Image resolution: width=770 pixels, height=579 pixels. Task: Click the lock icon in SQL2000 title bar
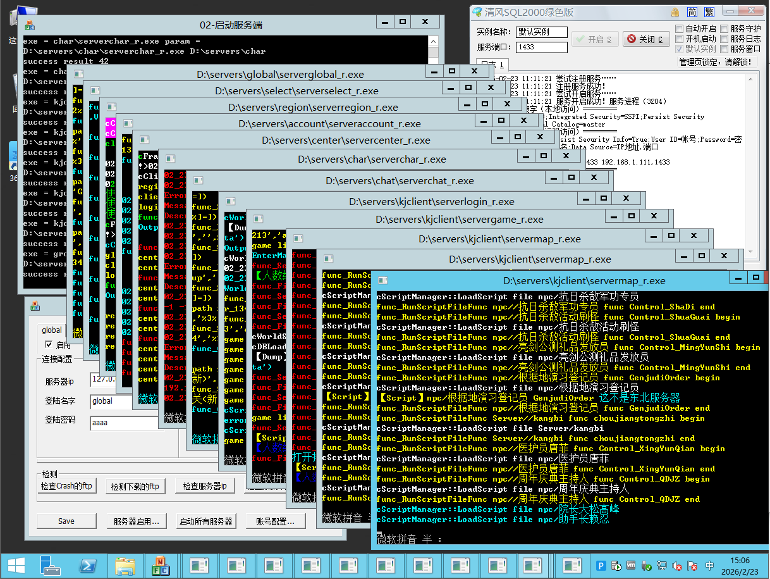[675, 12]
